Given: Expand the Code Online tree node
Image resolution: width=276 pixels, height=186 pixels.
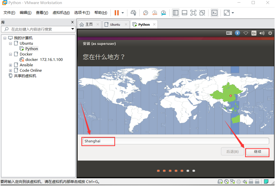Looking at the screenshot, I should [x=10, y=70].
